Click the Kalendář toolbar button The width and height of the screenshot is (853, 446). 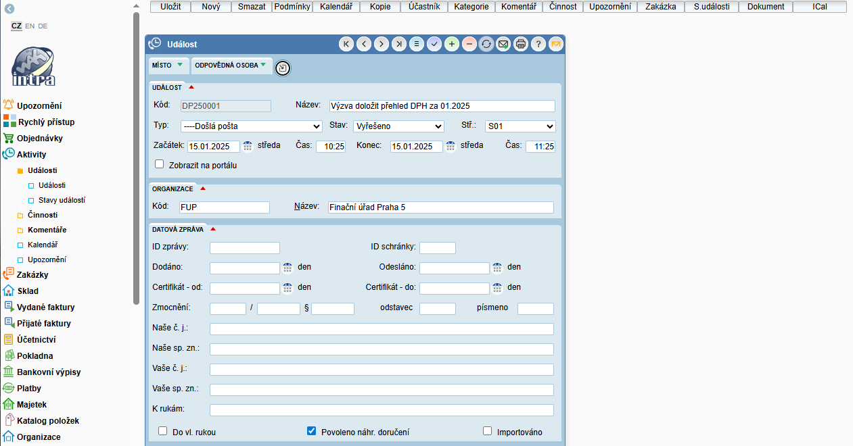coord(335,7)
